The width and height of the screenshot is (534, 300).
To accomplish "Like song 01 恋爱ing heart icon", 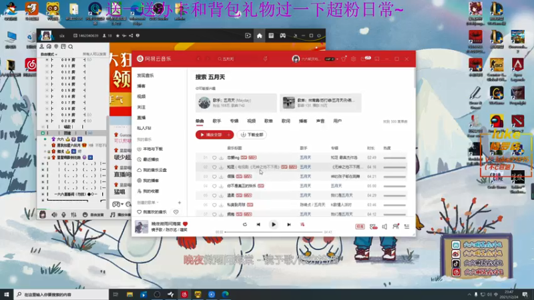I will tap(214, 158).
